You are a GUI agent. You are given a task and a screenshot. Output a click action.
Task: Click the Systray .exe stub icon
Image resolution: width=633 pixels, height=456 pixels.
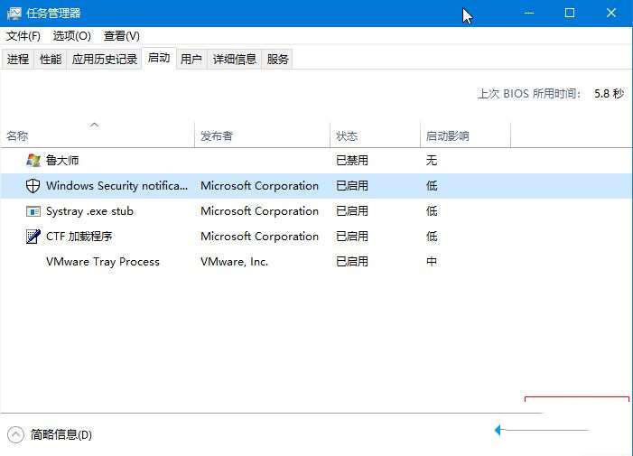pos(33,211)
